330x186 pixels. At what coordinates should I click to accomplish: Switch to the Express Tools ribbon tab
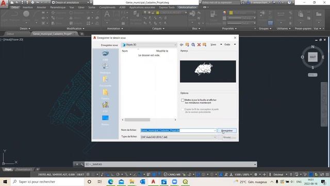[x=167, y=7]
